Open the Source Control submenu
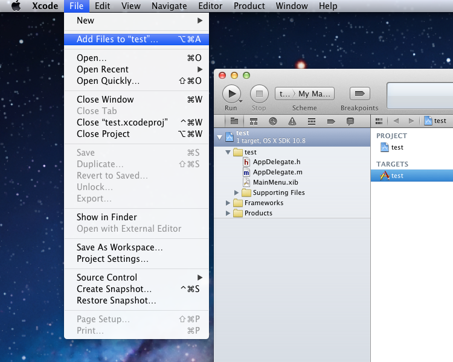Viewport: 453px width, 362px height. click(137, 278)
